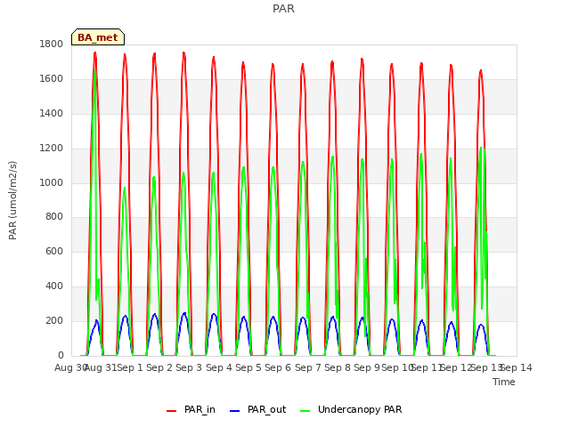The height and width of the screenshot is (427, 570).
Task: Click the 1400 y-axis tick label
Action: [52, 113]
